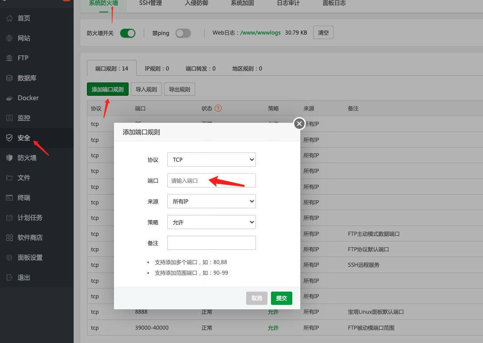
Task: Click the 退出 logout icon
Action: (10, 277)
